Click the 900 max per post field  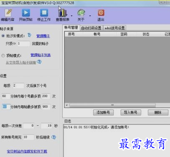coord(46,107)
